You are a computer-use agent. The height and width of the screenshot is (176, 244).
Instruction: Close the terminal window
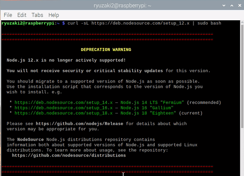pyautogui.click(x=240, y=6)
